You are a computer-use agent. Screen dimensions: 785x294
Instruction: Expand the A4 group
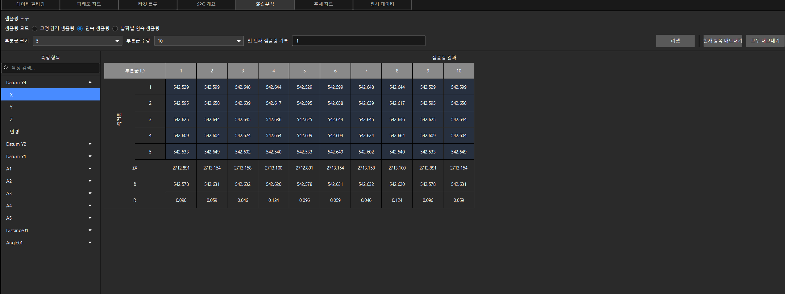(90, 206)
